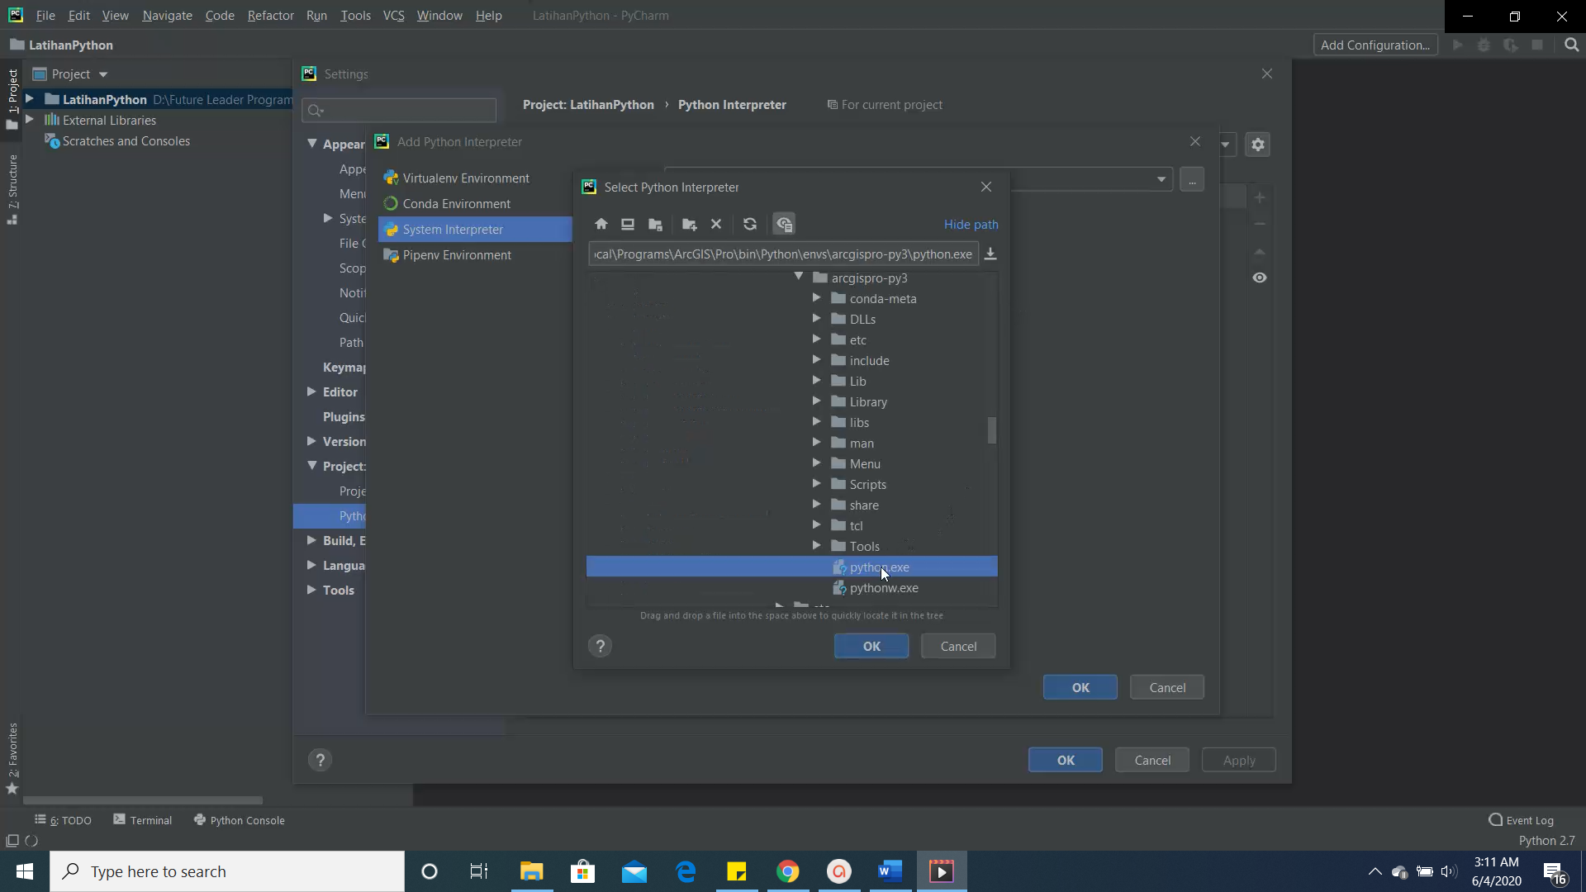Open Event Log
Viewport: 1586px width, 892px height.
[x=1521, y=820]
